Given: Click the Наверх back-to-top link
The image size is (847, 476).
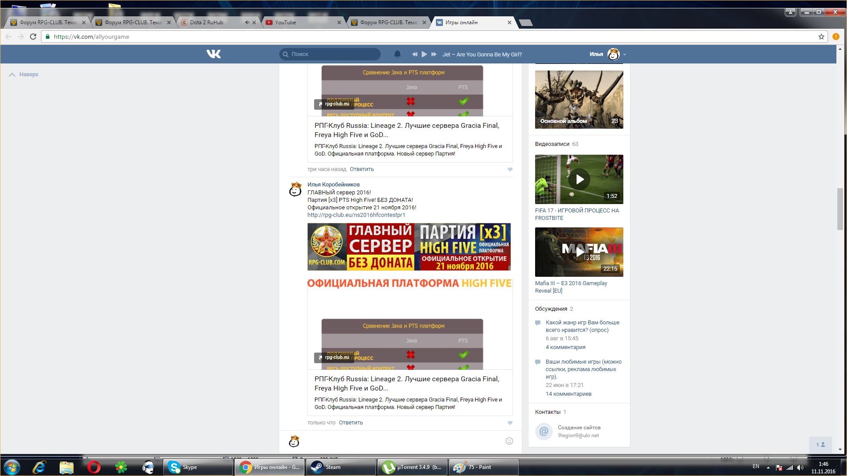Looking at the screenshot, I should tap(24, 74).
